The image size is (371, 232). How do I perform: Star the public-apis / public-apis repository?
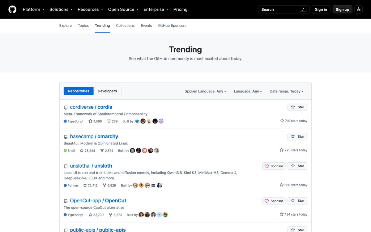click(297, 230)
